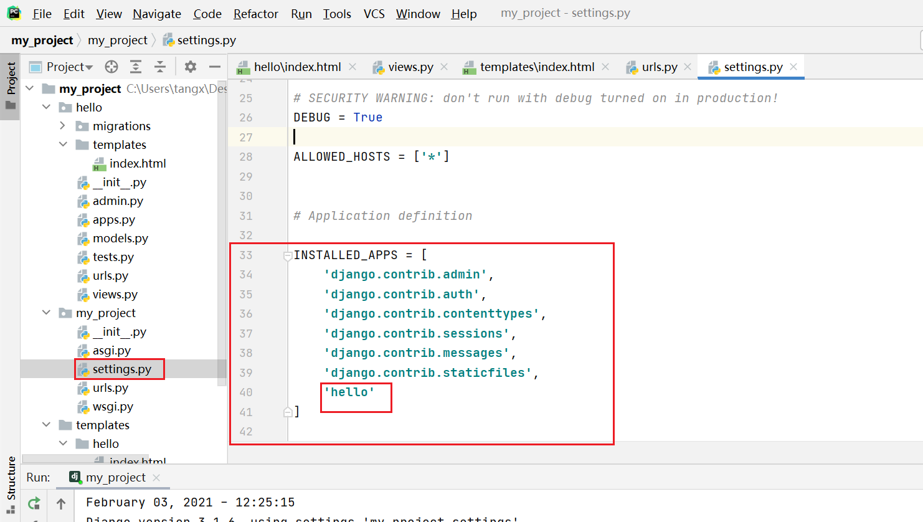The image size is (923, 522).
Task: Select views.py in project tree
Action: (108, 294)
